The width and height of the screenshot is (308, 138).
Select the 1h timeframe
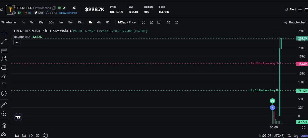[90, 22]
